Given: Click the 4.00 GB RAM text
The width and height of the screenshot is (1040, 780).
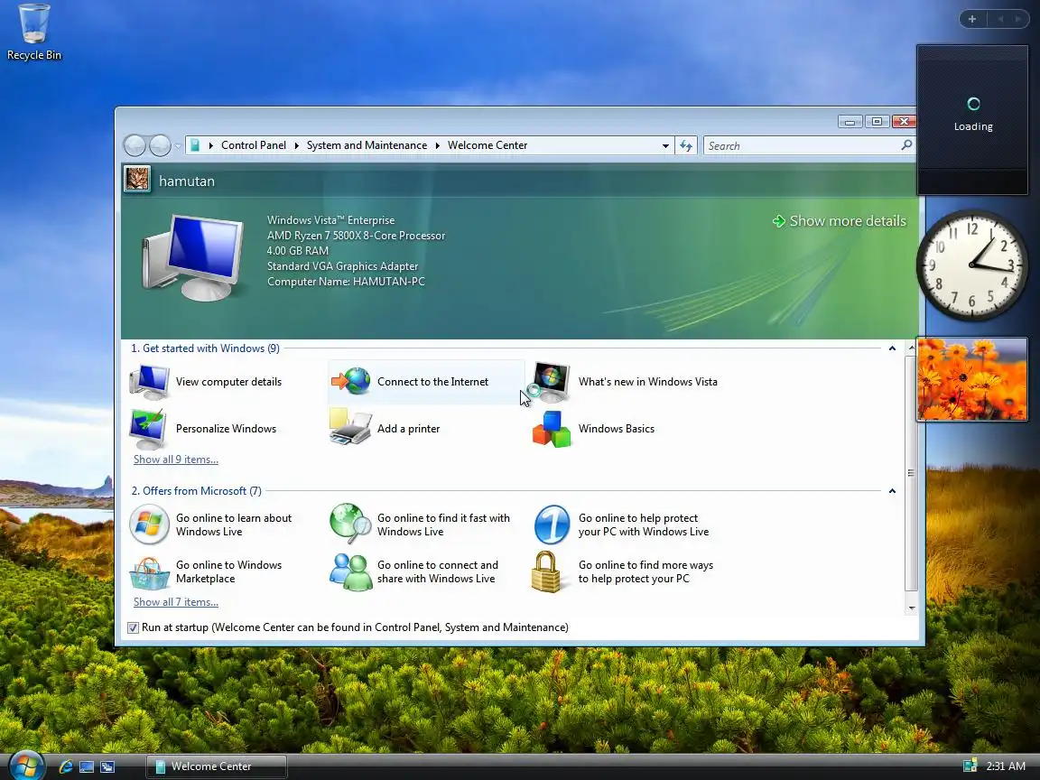Looking at the screenshot, I should (298, 251).
